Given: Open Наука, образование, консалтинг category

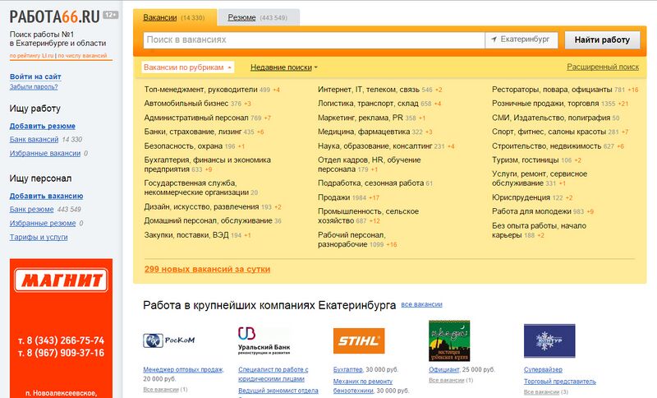Looking at the screenshot, I should [374, 146].
